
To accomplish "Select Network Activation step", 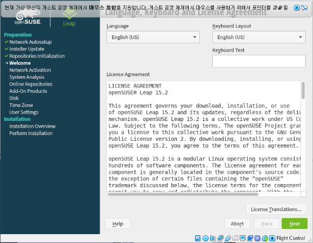I will pyautogui.click(x=30, y=70).
